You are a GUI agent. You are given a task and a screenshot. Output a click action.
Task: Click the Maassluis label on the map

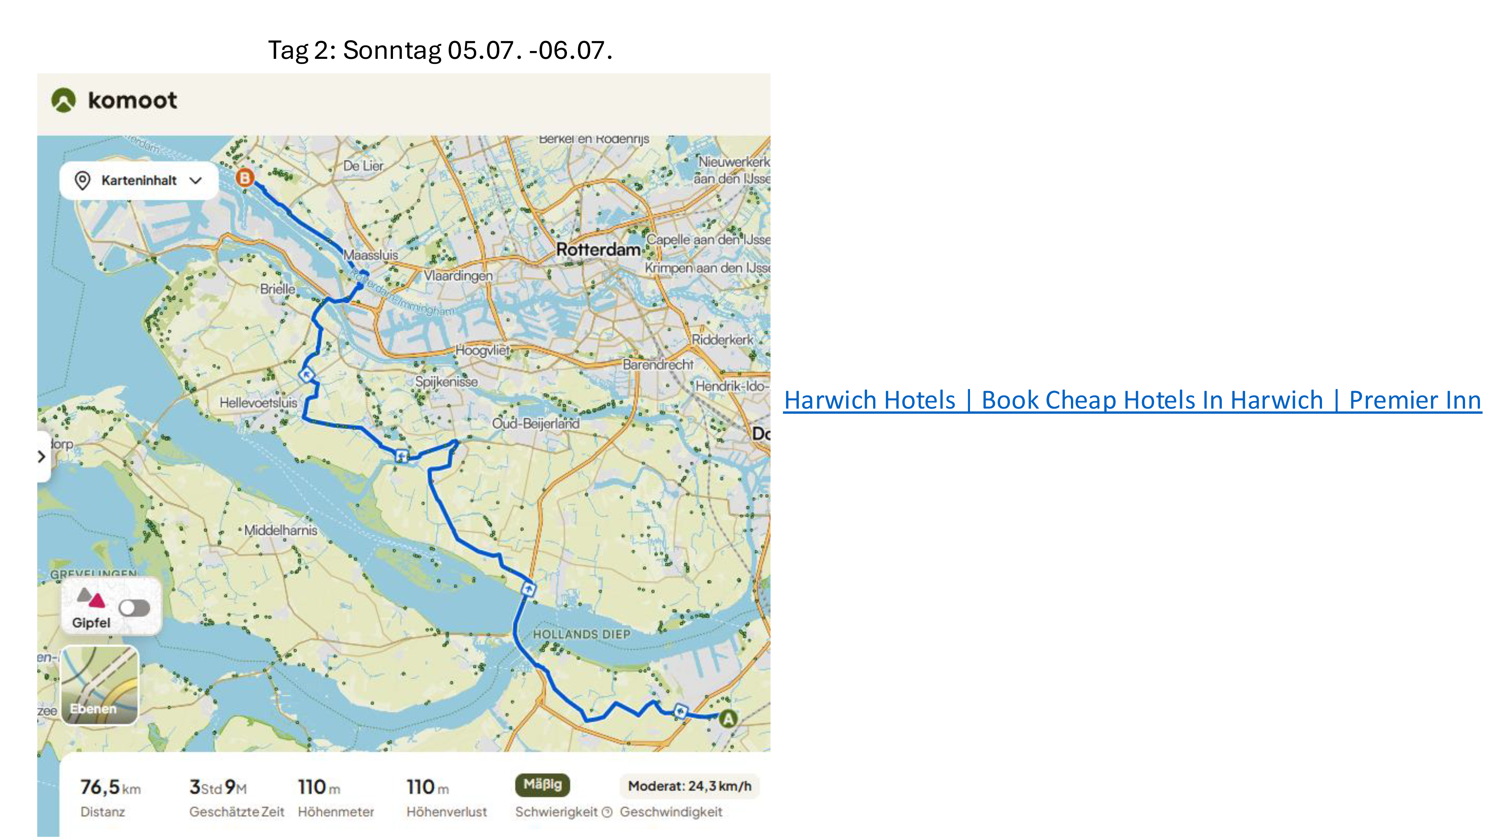pyautogui.click(x=371, y=255)
